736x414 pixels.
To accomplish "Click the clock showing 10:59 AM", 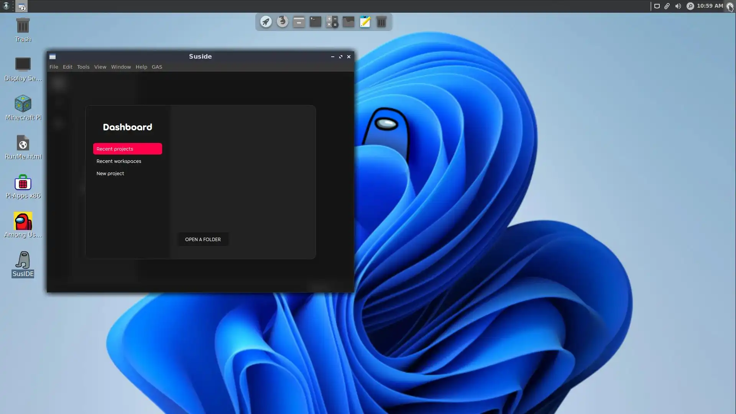I will [x=710, y=6].
